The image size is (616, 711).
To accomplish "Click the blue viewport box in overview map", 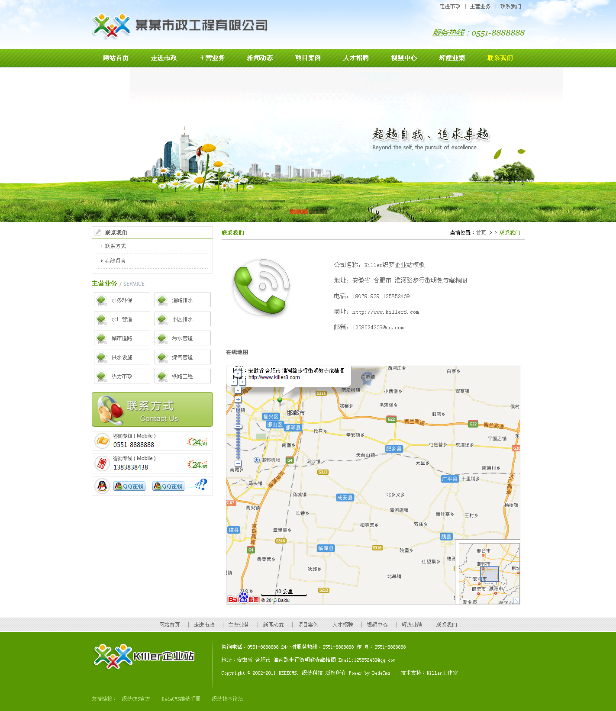I will point(490,574).
